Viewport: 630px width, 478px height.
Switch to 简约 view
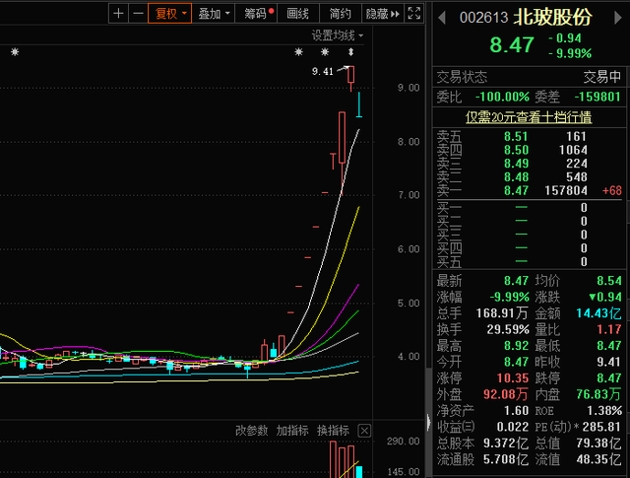(341, 14)
